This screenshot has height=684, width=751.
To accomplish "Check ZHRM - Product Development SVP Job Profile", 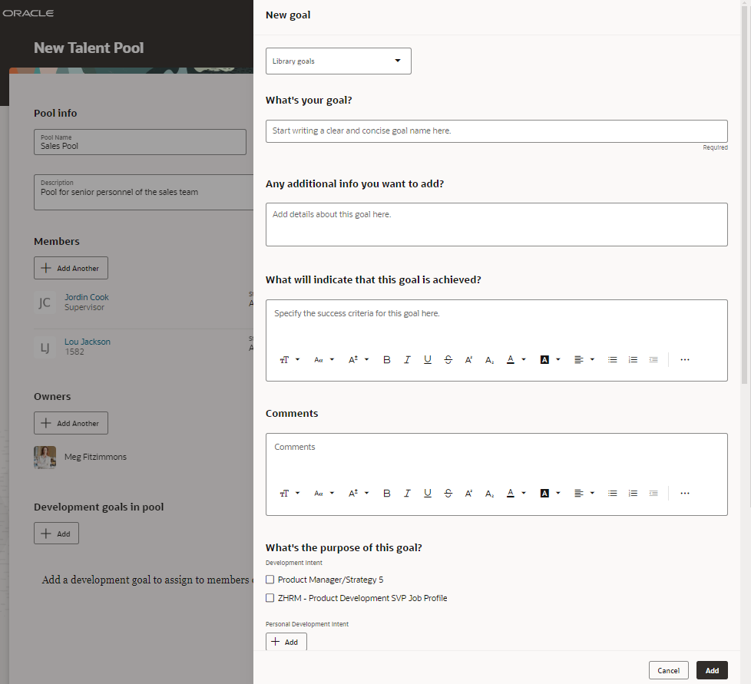I will (270, 598).
